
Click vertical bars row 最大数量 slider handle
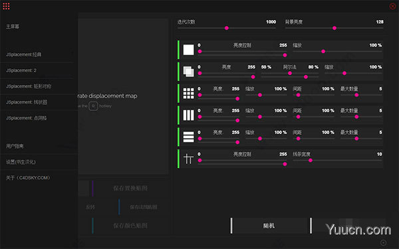tap(356, 117)
